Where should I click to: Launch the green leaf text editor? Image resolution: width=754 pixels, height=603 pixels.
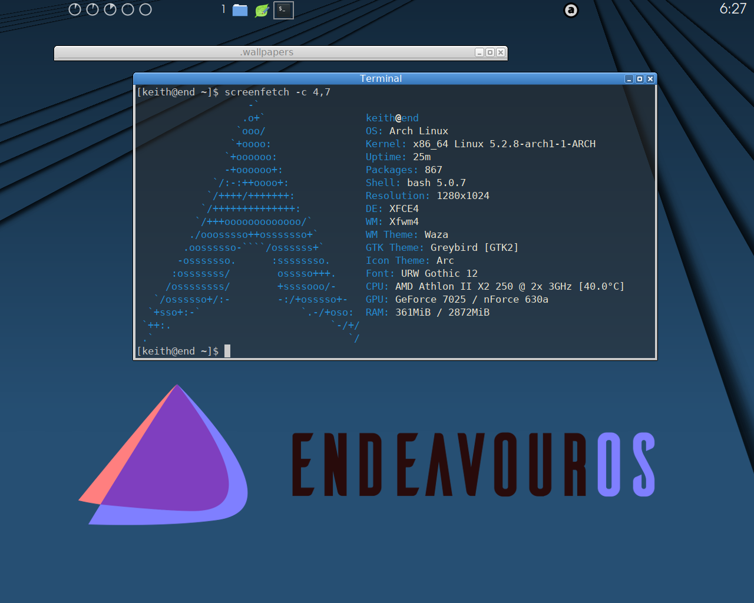click(x=262, y=10)
